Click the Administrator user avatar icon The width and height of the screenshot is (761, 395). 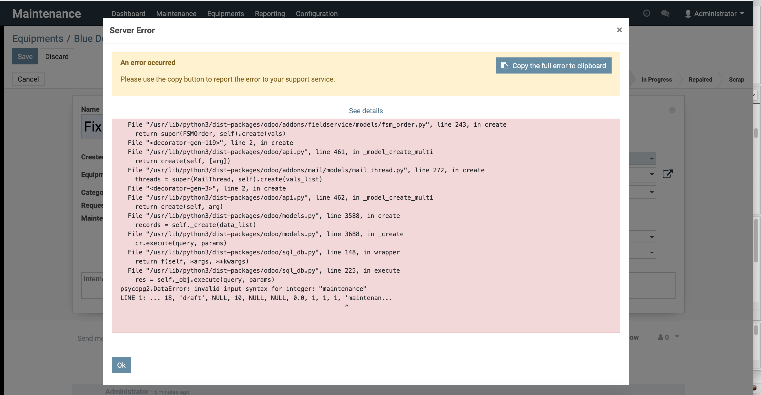pyautogui.click(x=688, y=13)
